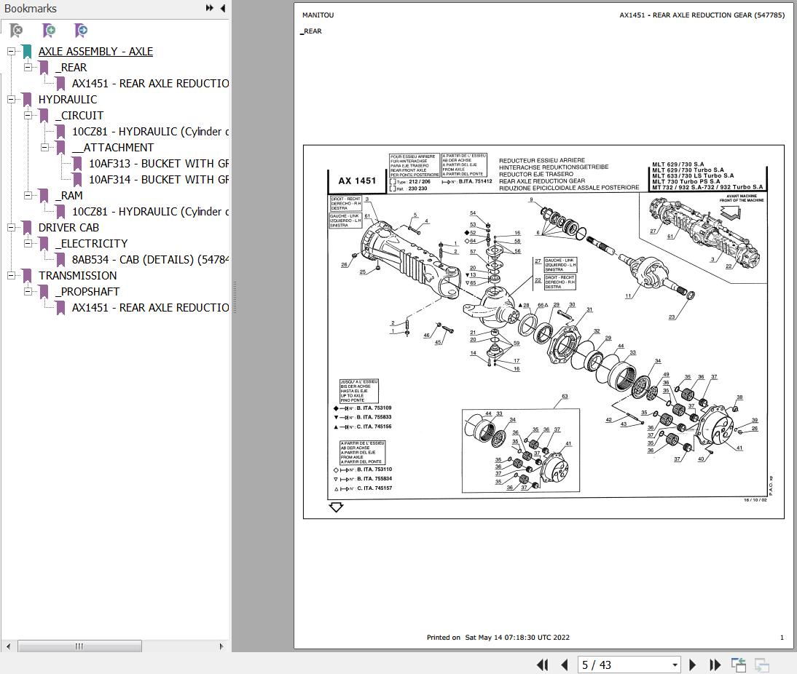Go to the last page
Screen dimensions: 797x674
[715, 665]
